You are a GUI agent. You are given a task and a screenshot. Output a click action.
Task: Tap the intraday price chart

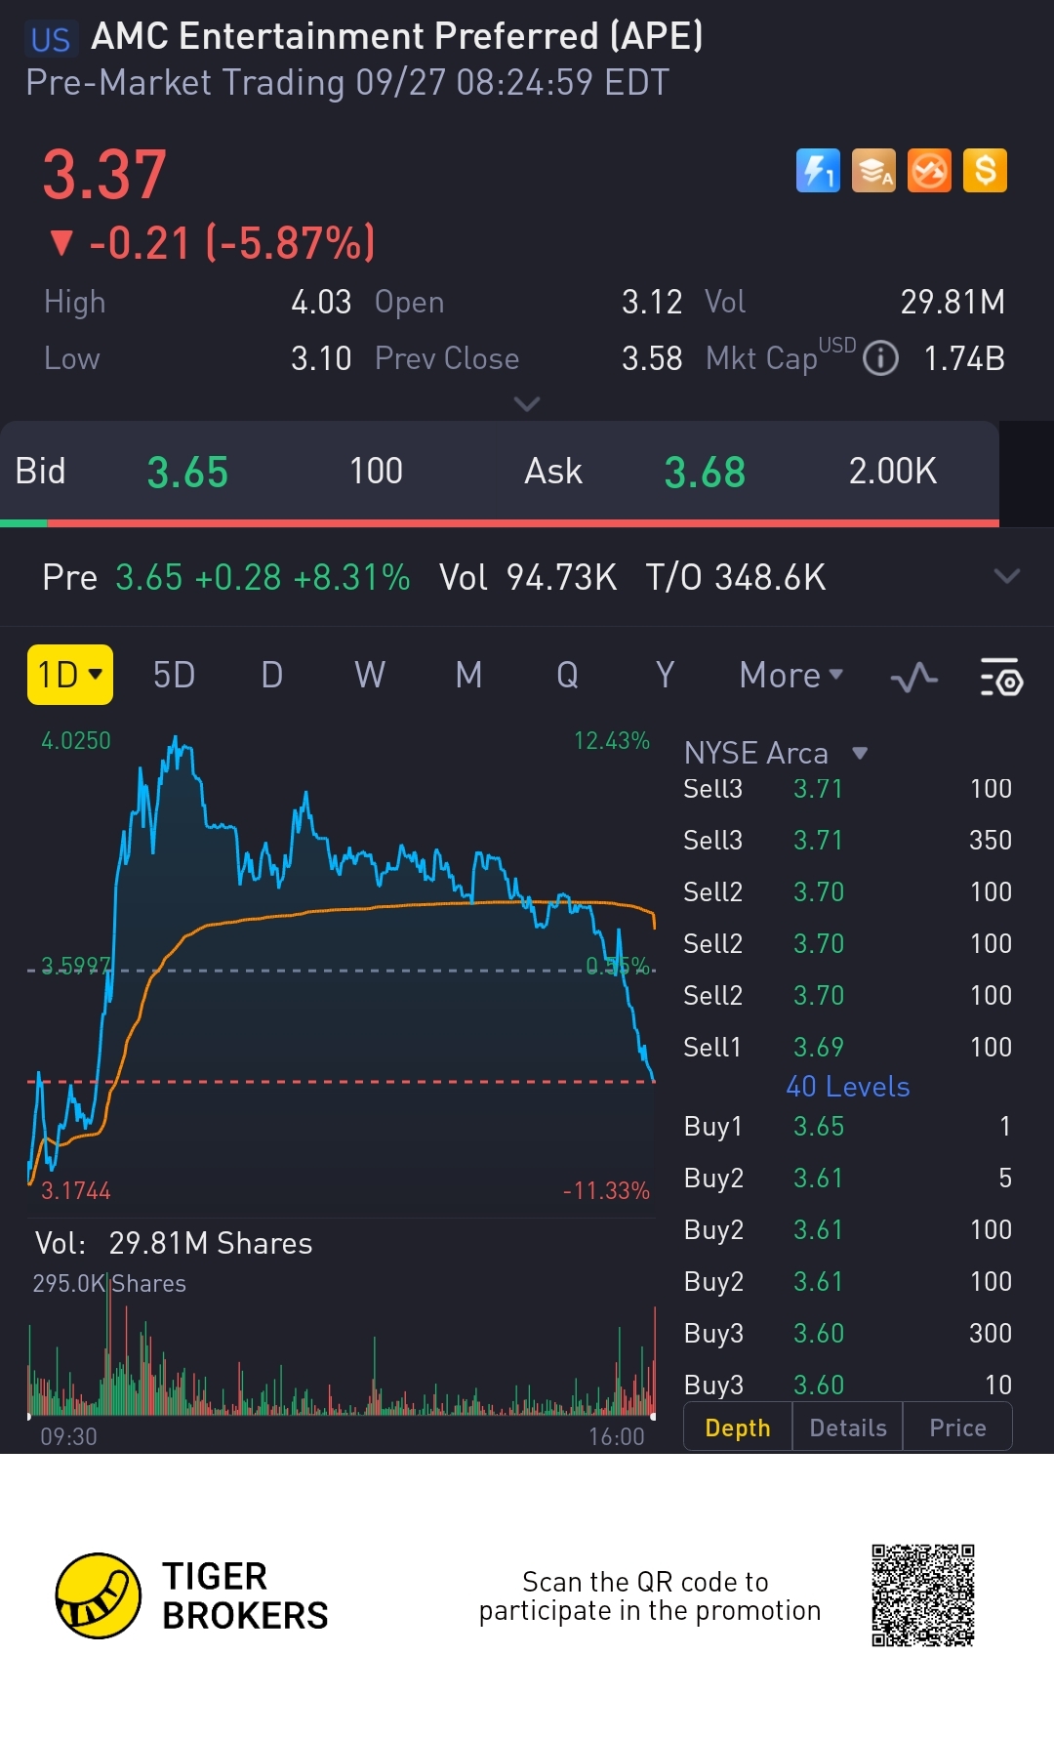click(x=342, y=962)
